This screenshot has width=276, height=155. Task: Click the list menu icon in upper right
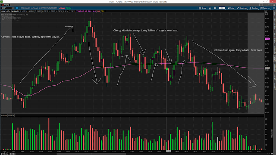click(274, 5)
